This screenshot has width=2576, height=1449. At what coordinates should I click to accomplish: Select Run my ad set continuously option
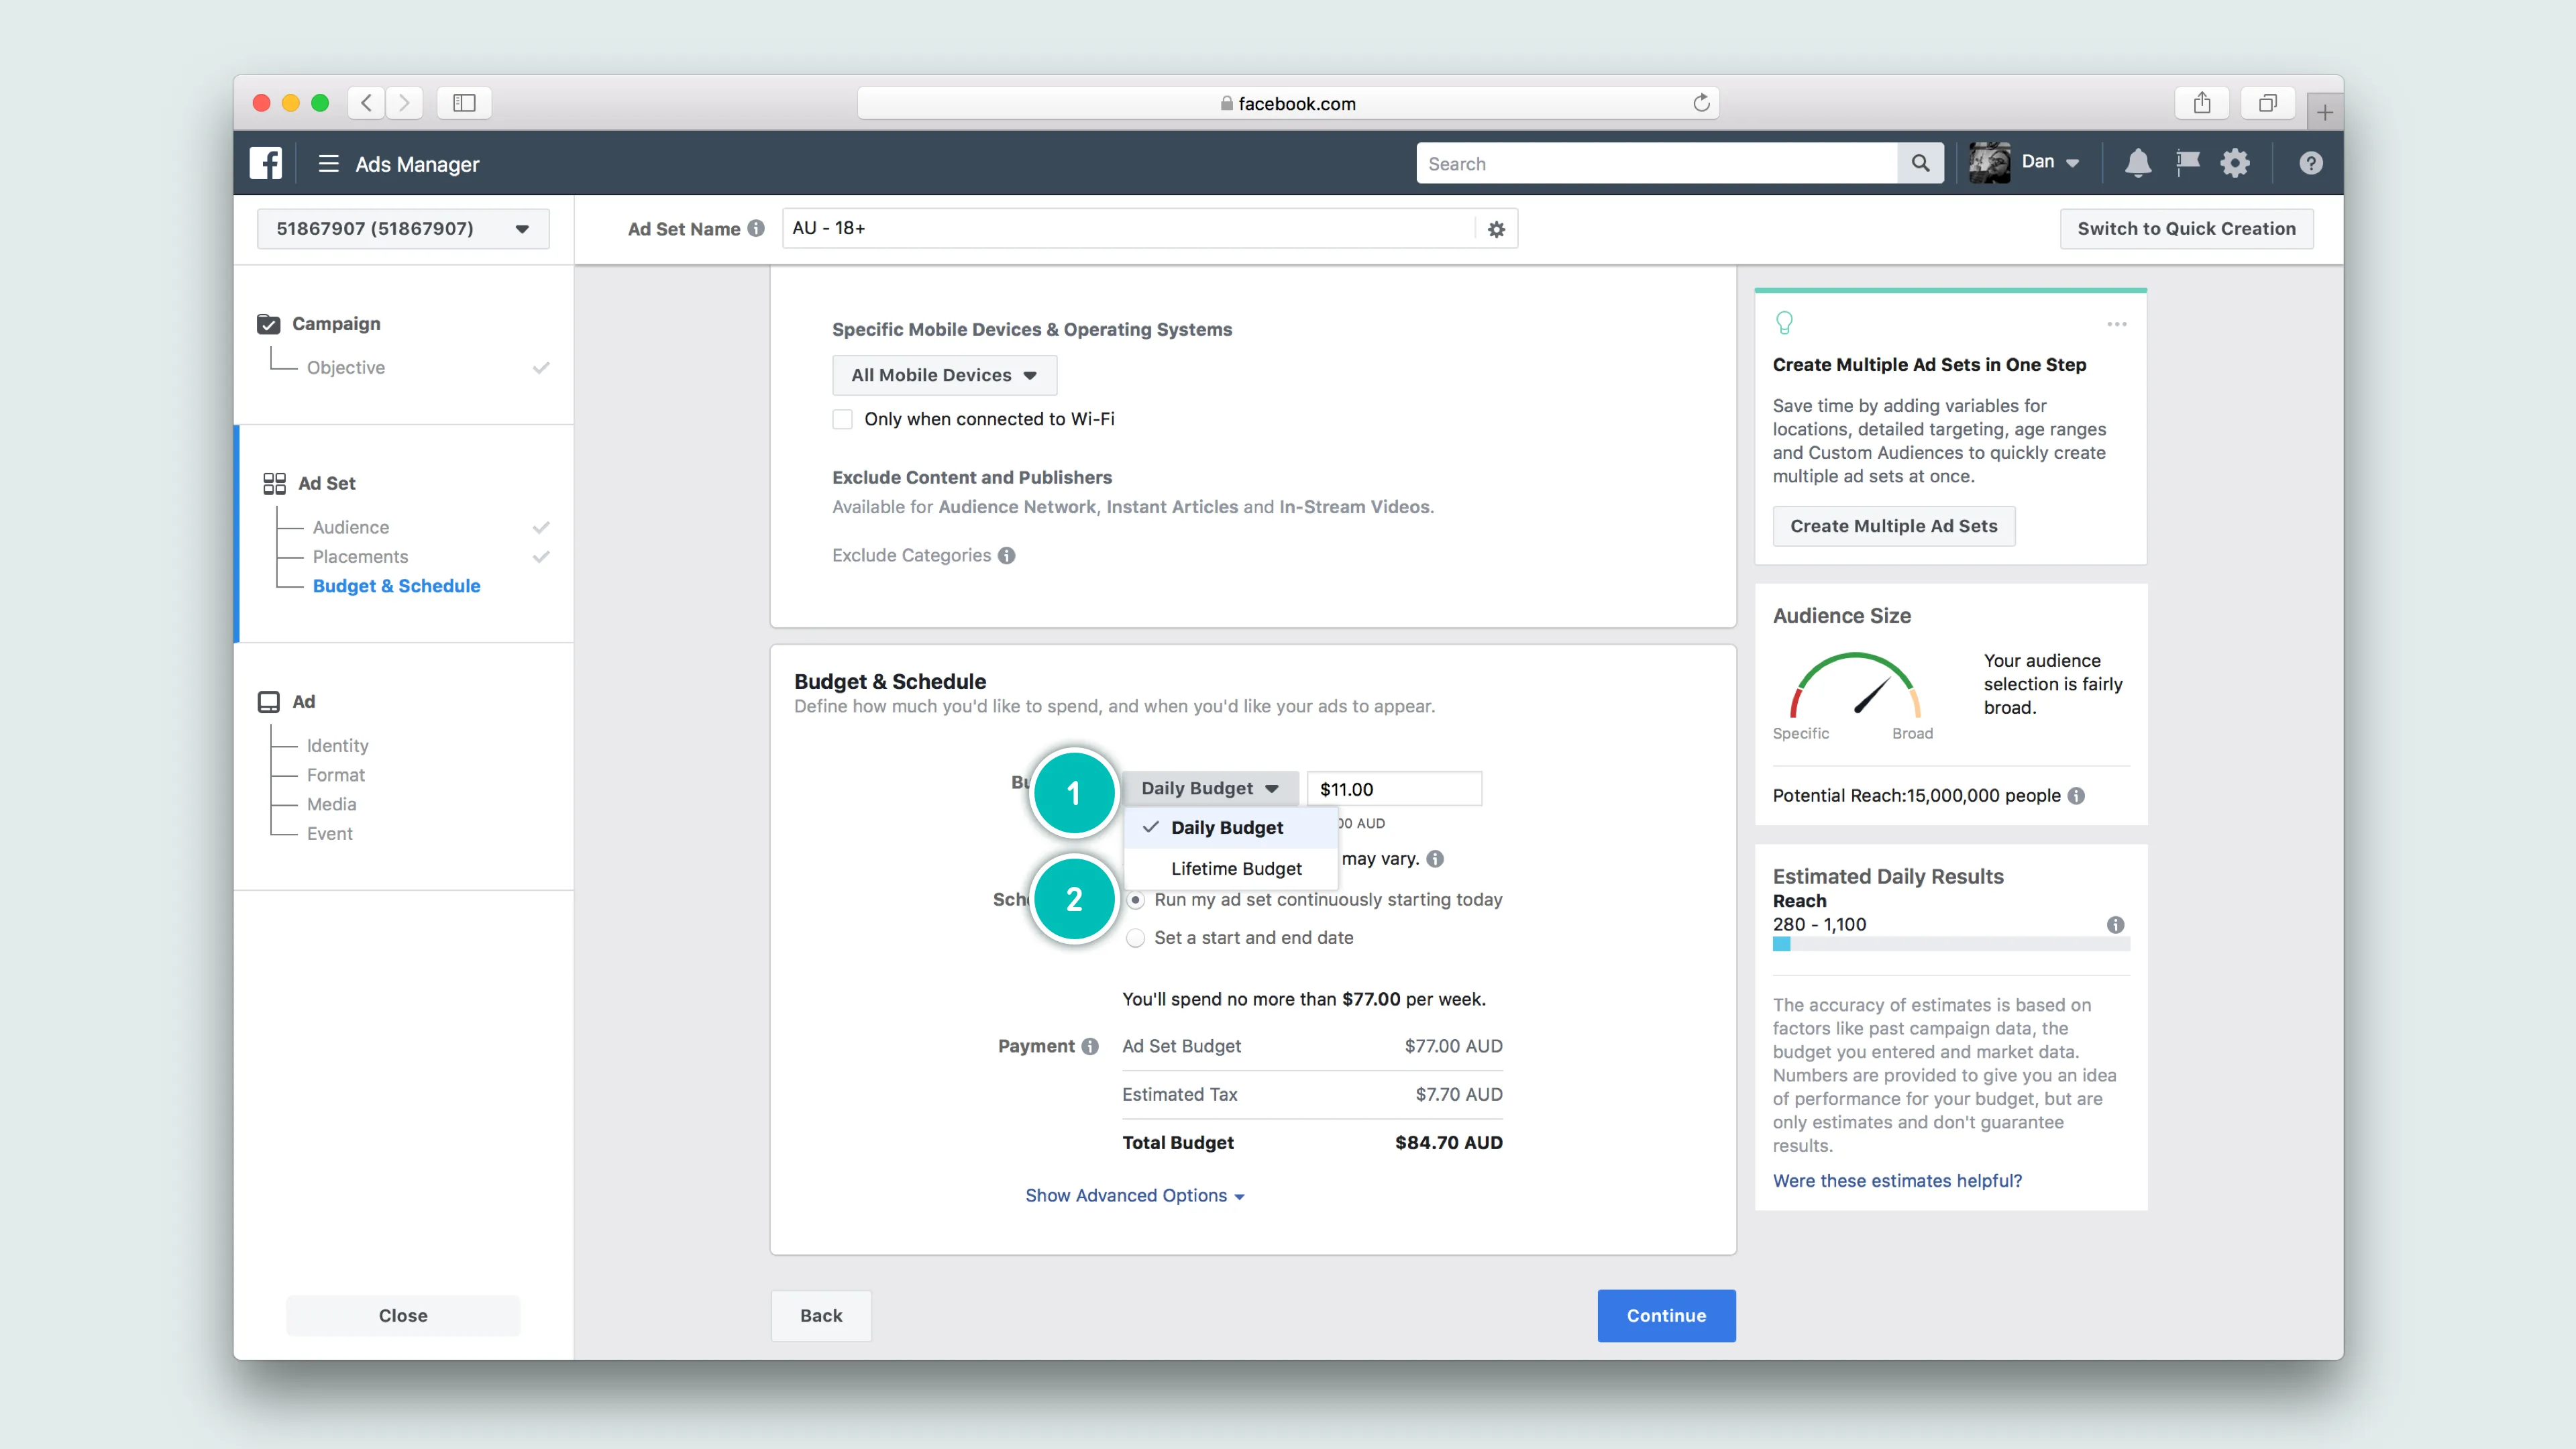1136,900
